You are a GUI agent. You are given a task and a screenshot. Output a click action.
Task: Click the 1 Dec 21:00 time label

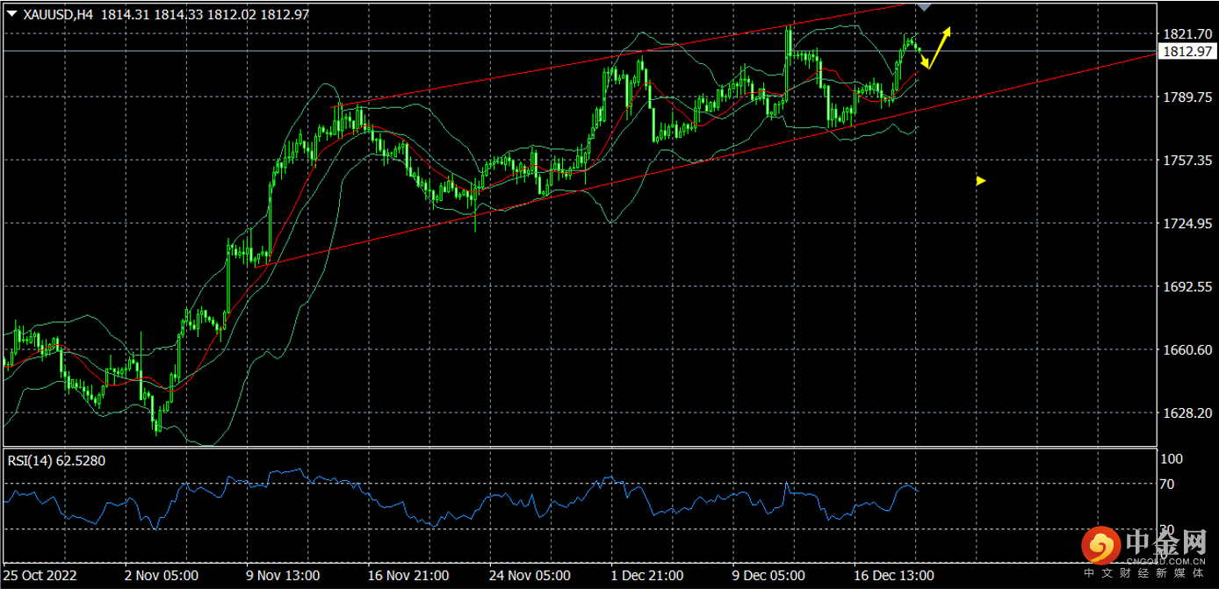[x=647, y=576]
